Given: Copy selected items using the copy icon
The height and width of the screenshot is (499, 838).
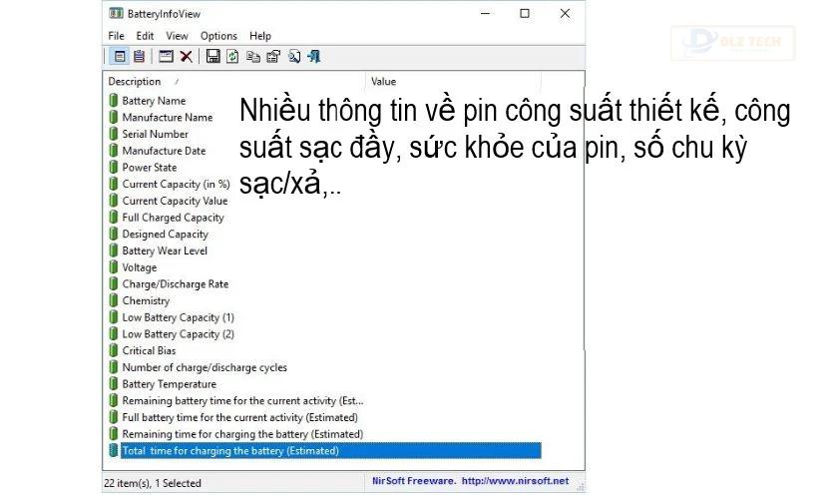Looking at the screenshot, I should [x=252, y=57].
